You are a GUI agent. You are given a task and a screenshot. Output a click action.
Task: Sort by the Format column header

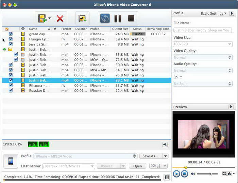point(66,29)
